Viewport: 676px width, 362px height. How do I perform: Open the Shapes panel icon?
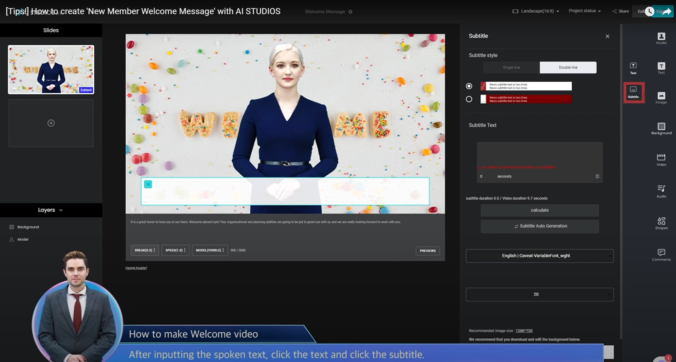coord(661,223)
